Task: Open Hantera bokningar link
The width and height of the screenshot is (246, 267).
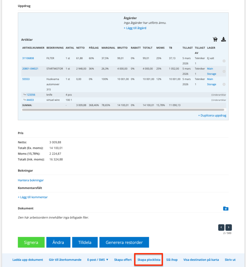Action: [31, 180]
